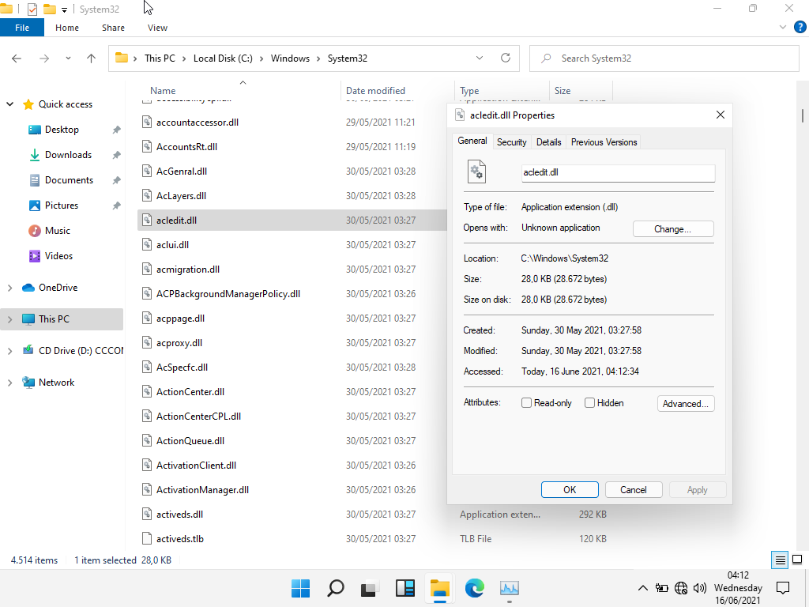Open the Home ribbon tab
The image size is (809, 607).
[67, 28]
